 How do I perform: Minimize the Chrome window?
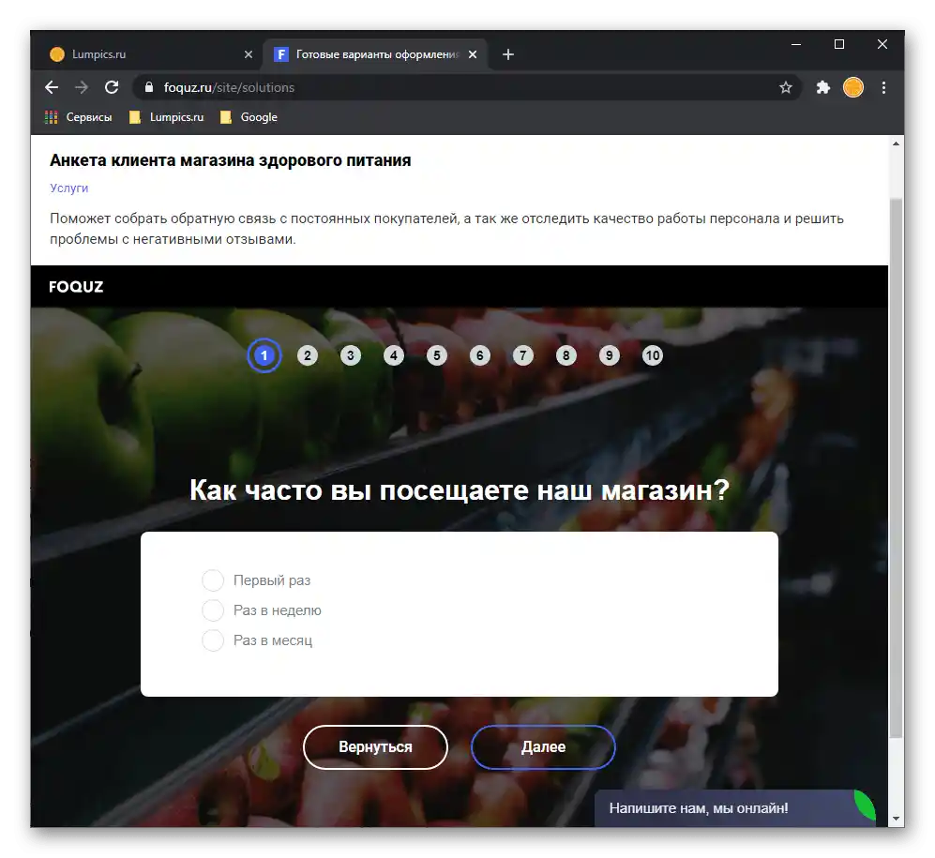point(796,45)
